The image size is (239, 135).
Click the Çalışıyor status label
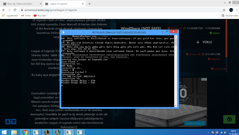(x=215, y=33)
